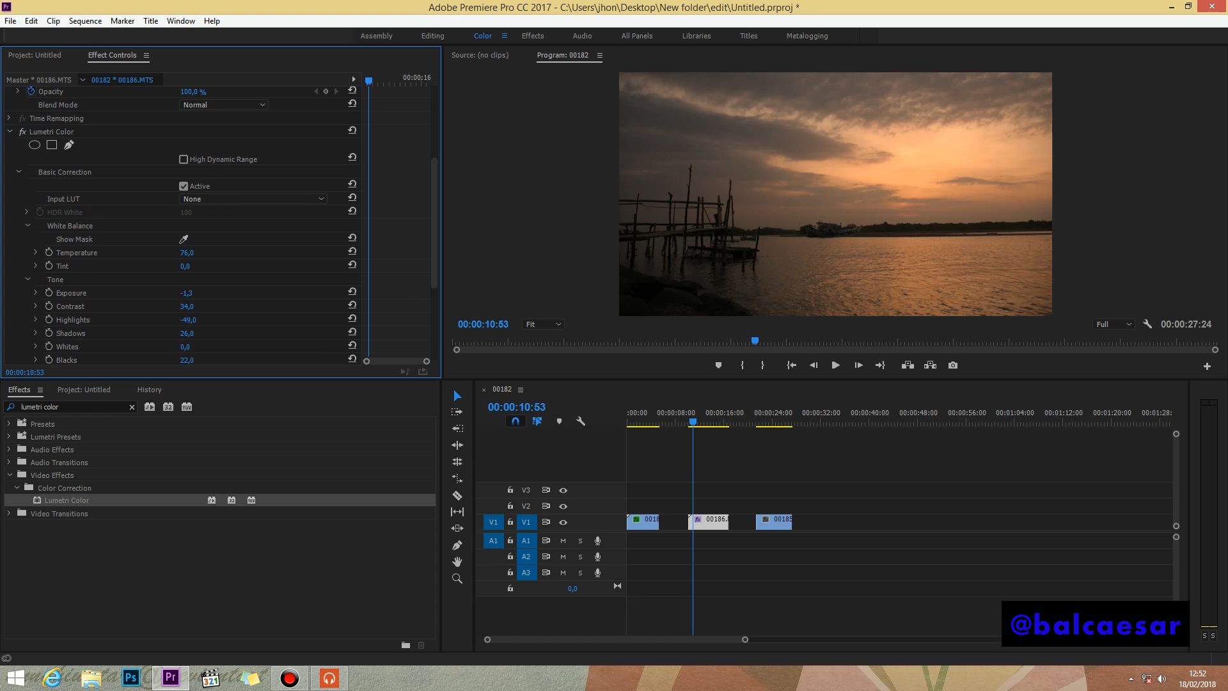Create ellipse mask in Lumetri Color

click(x=35, y=145)
